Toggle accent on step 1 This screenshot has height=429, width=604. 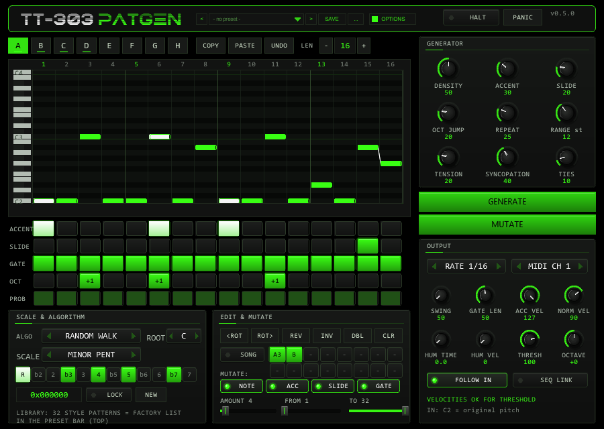44,228
